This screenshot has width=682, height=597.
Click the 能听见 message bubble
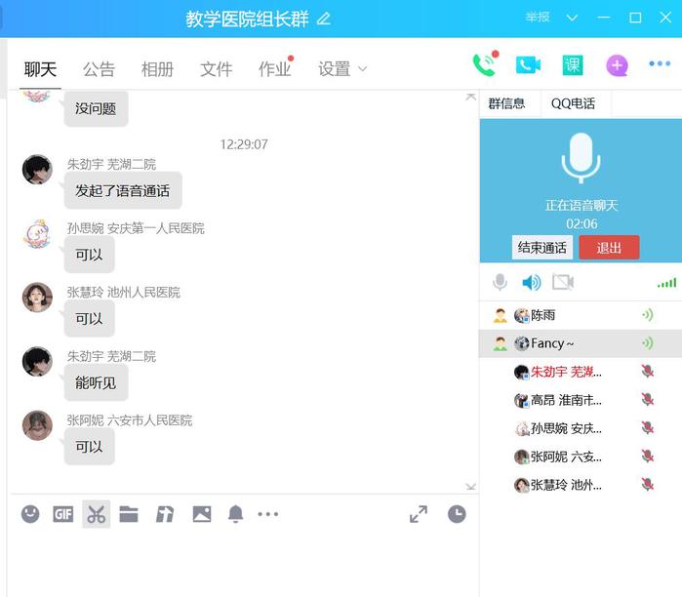96,382
